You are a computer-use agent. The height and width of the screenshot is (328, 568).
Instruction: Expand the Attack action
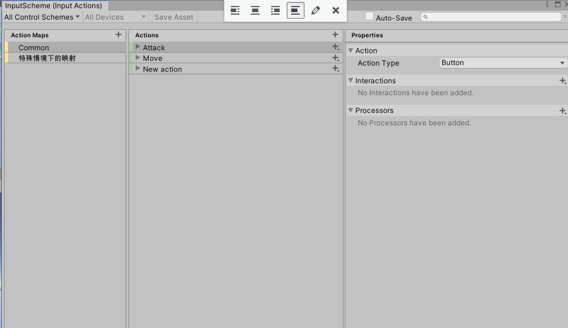(137, 47)
